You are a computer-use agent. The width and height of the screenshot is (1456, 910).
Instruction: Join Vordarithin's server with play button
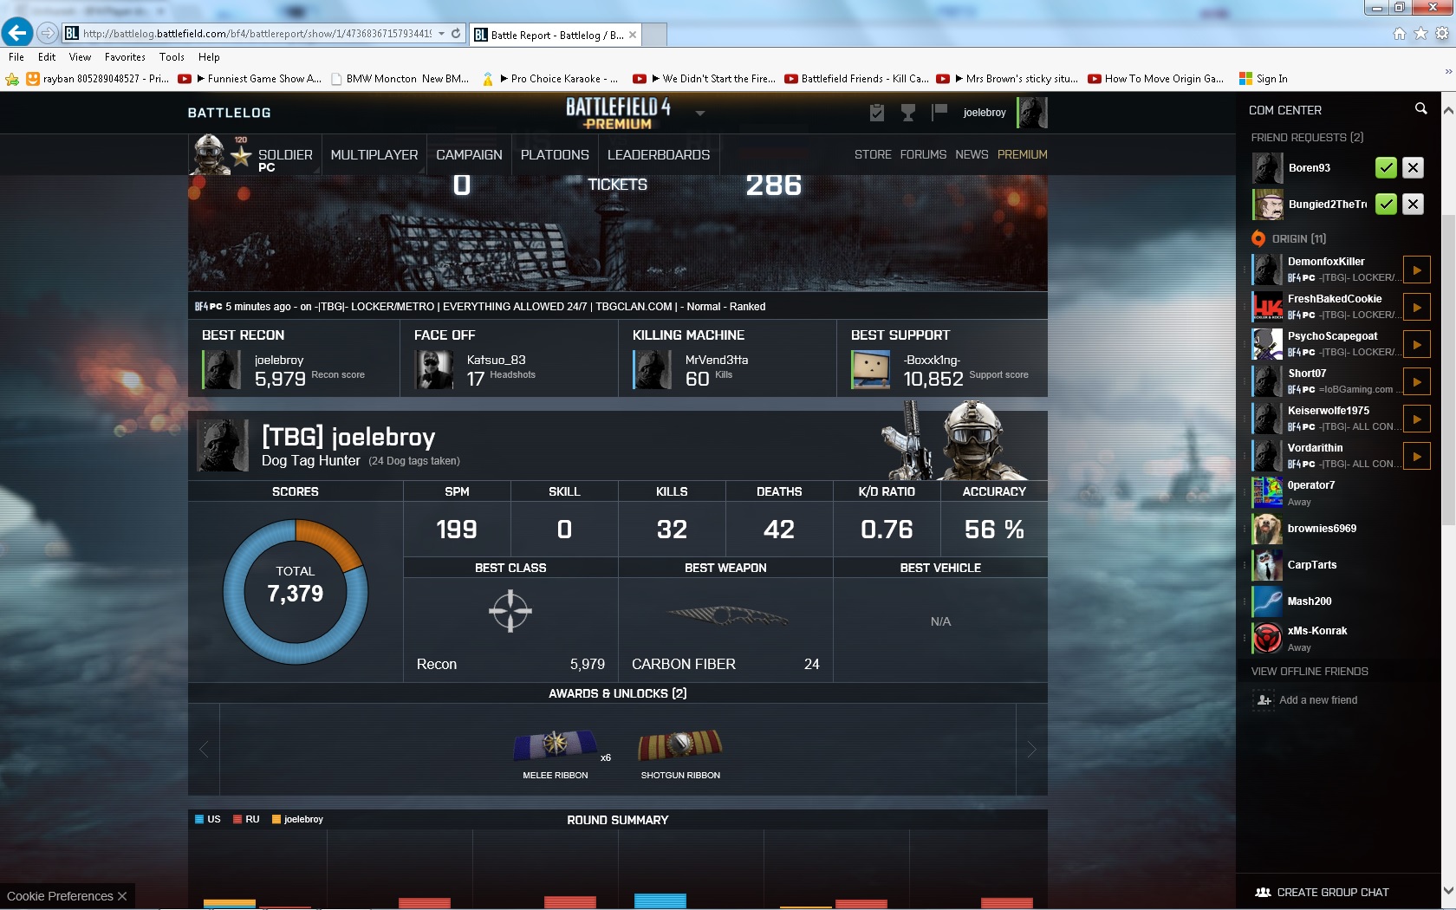click(x=1417, y=457)
